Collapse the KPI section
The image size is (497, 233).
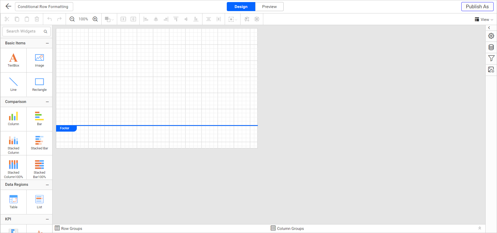tap(47, 219)
